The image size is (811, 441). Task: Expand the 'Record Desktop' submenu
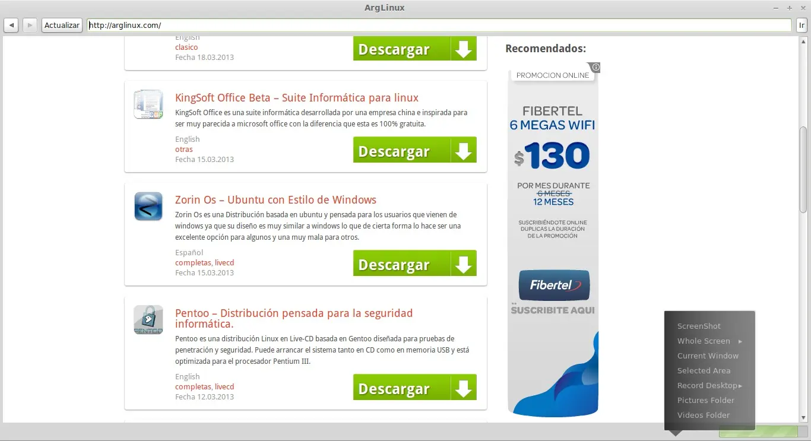(709, 386)
